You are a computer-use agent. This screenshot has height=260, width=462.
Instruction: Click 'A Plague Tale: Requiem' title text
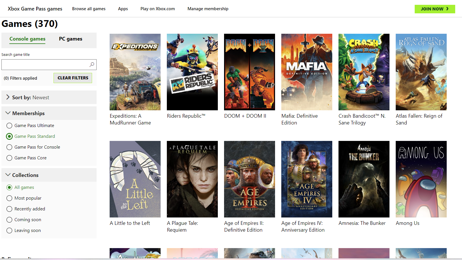pyautogui.click(x=182, y=227)
